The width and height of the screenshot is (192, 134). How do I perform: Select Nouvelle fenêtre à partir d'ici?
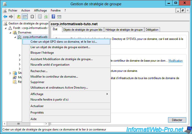pyautogui.click(x=66, y=100)
